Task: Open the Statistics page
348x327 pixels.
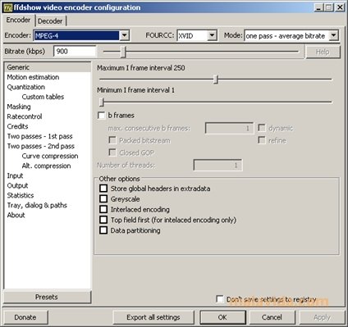Action: (x=21, y=195)
